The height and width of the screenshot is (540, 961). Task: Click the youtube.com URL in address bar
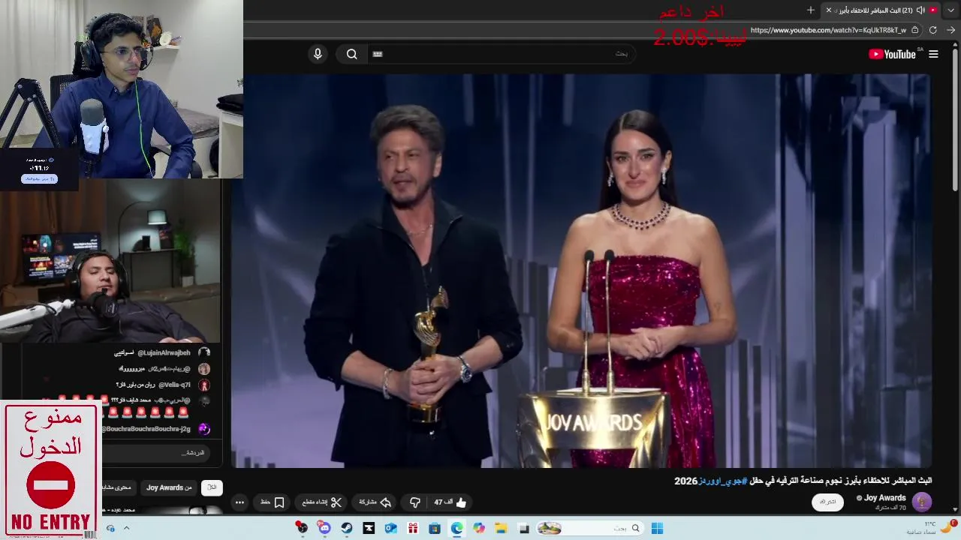(x=828, y=30)
